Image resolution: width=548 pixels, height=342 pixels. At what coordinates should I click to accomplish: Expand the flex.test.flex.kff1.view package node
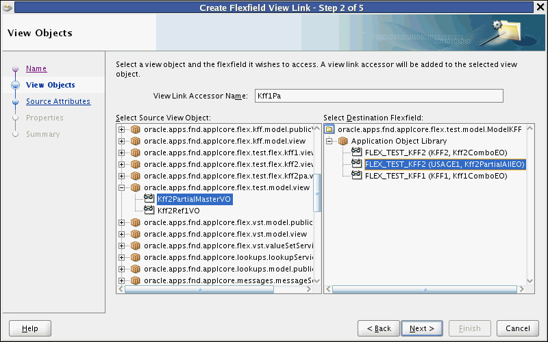[121, 153]
